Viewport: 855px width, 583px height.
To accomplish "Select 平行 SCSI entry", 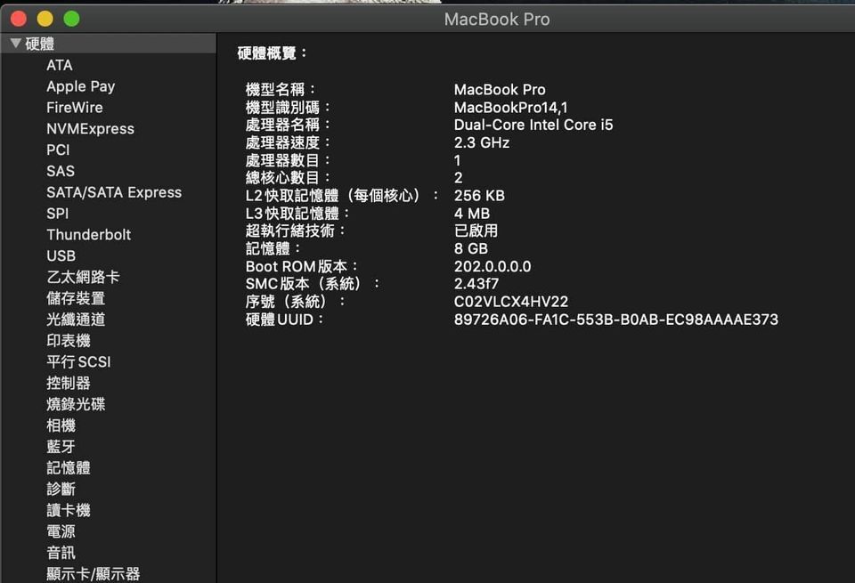I will click(78, 361).
